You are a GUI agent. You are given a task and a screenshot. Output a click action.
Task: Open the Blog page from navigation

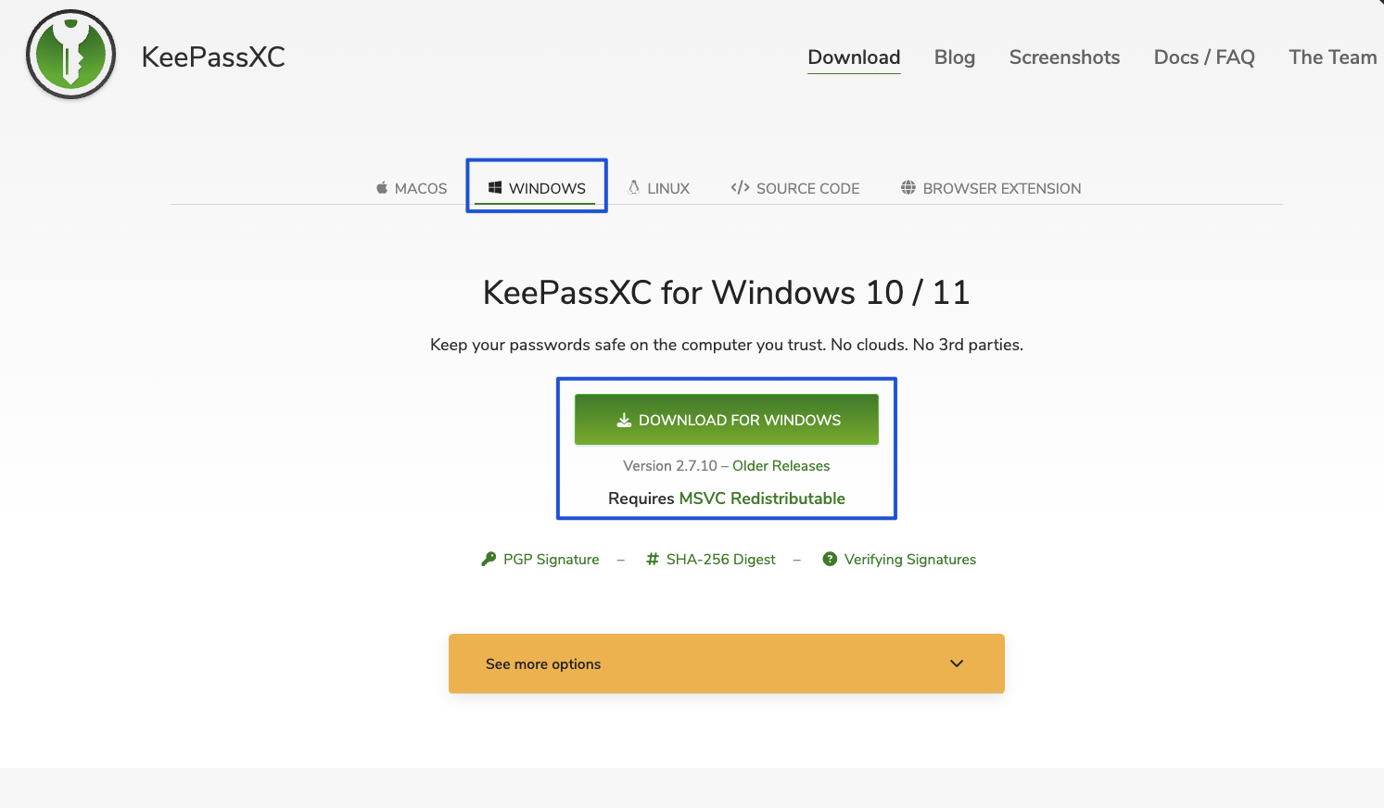point(954,57)
